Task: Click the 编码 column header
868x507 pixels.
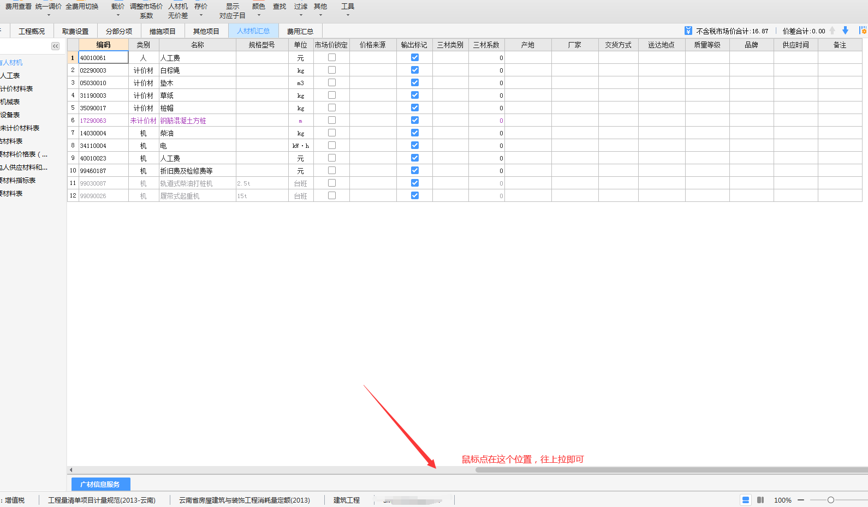Action: point(104,45)
